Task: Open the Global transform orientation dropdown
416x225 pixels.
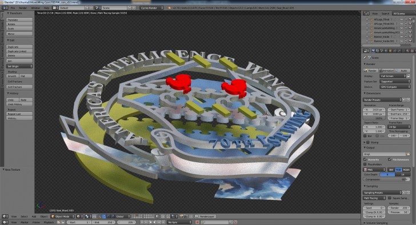Action: pos(122,216)
